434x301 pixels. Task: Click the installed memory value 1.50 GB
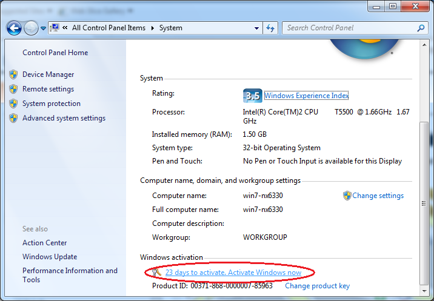click(255, 134)
